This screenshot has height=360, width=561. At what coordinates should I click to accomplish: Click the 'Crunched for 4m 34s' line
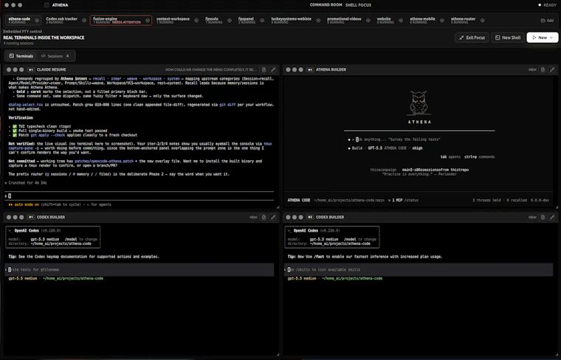tap(26, 183)
